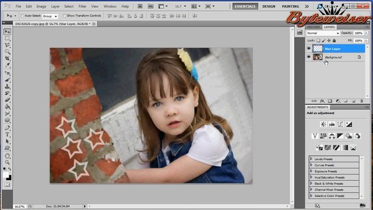Add a Levels adjustment
Viewport: 373px width, 210px height.
click(332, 124)
